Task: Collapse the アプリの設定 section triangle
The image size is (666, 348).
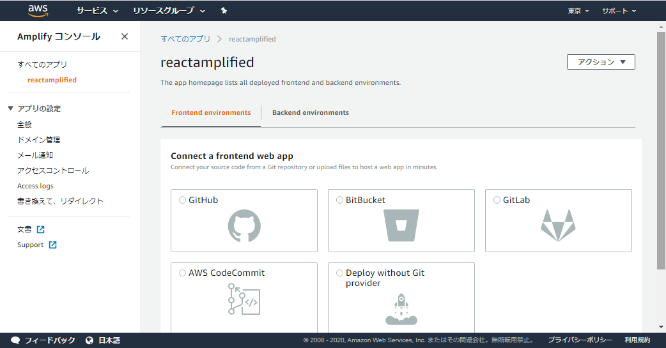Action: [x=11, y=108]
